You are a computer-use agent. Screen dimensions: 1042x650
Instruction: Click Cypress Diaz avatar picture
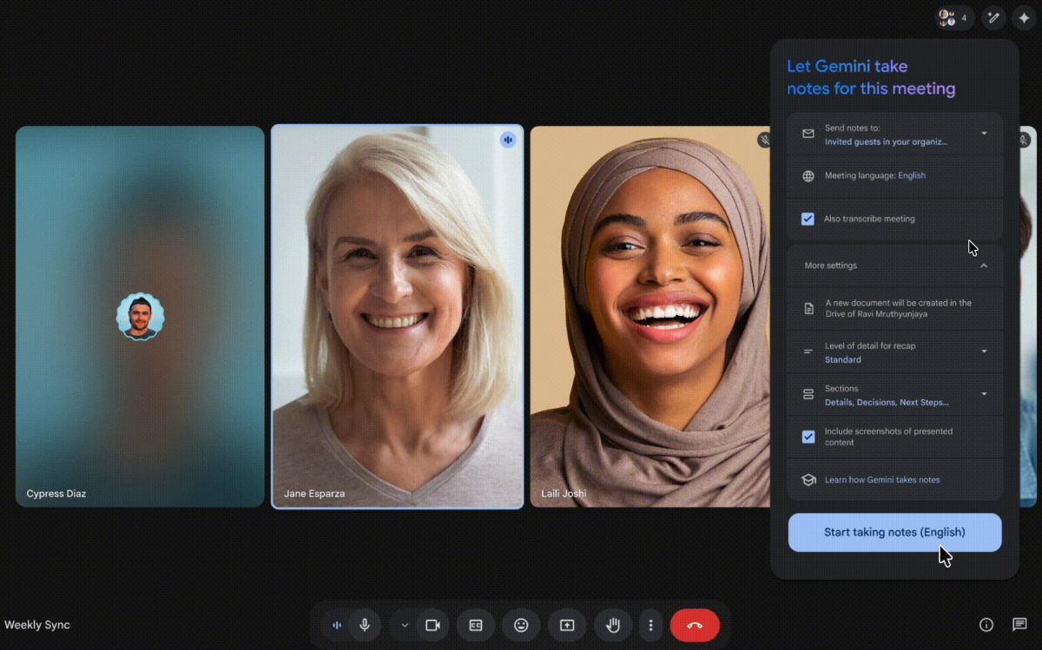pos(140,317)
